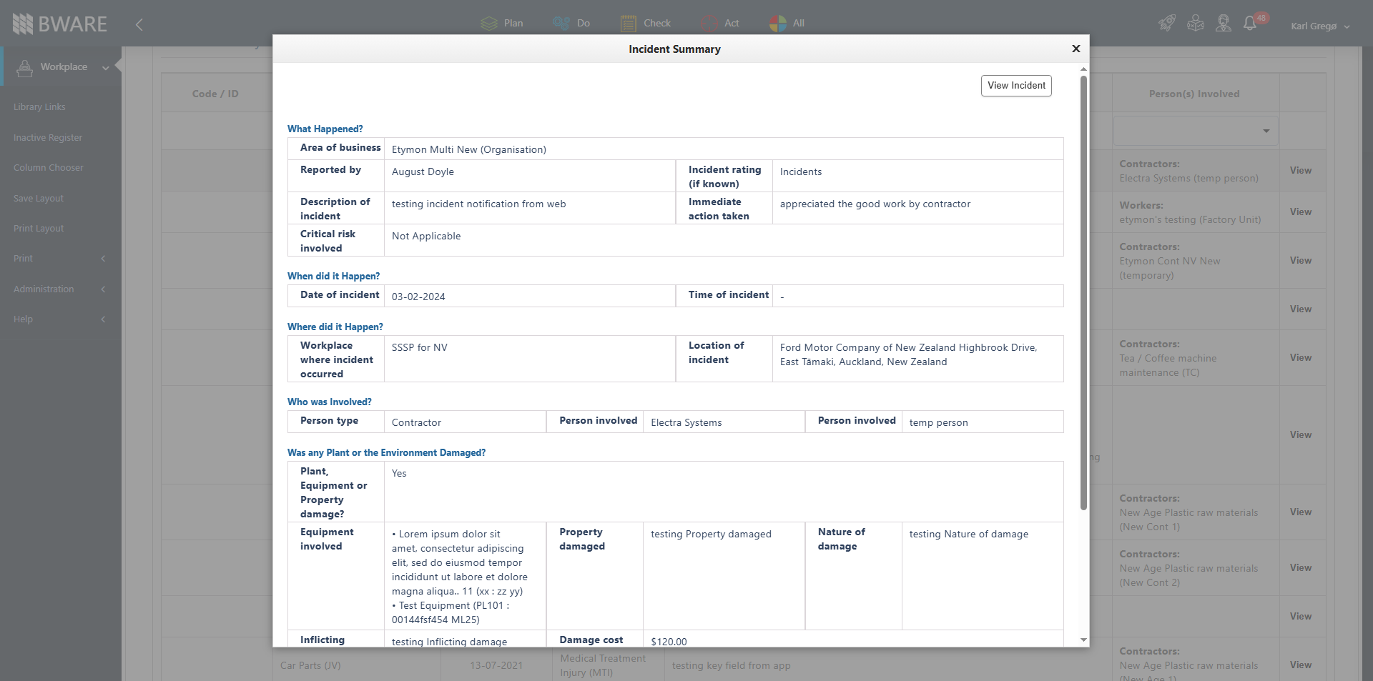Click the dialog vertical scrollbar thumb
The image size is (1373, 681).
point(1083,293)
